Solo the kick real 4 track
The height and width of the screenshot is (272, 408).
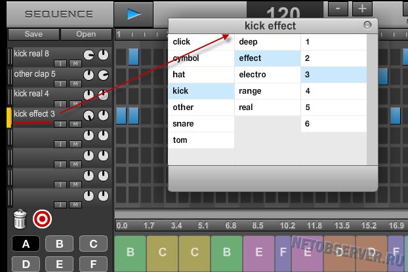click(60, 104)
